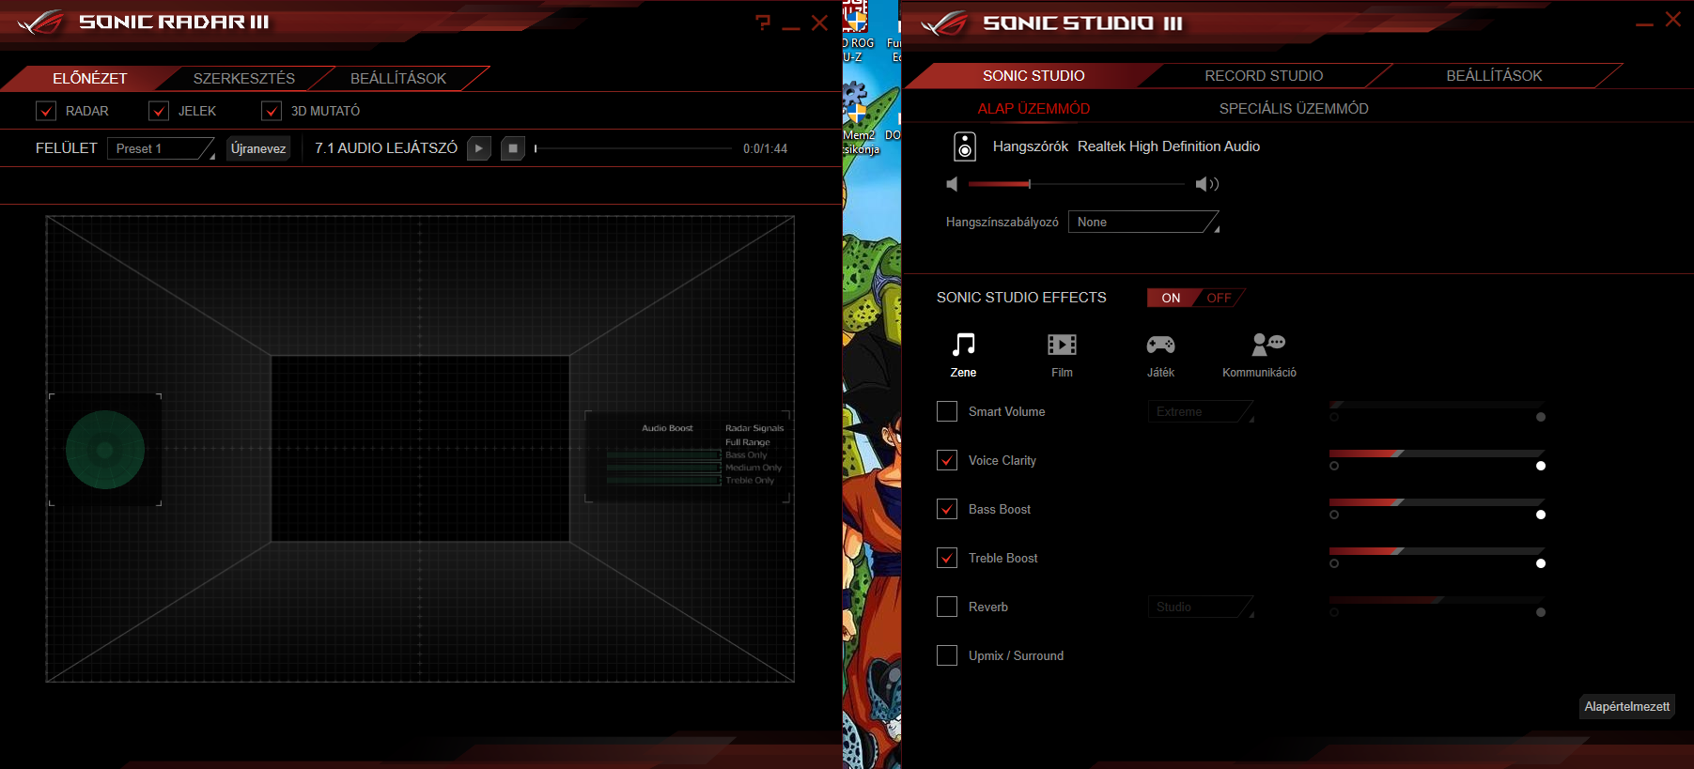The height and width of the screenshot is (769, 1694).
Task: Switch to the SONIC STUDIO tab
Action: click(1033, 75)
